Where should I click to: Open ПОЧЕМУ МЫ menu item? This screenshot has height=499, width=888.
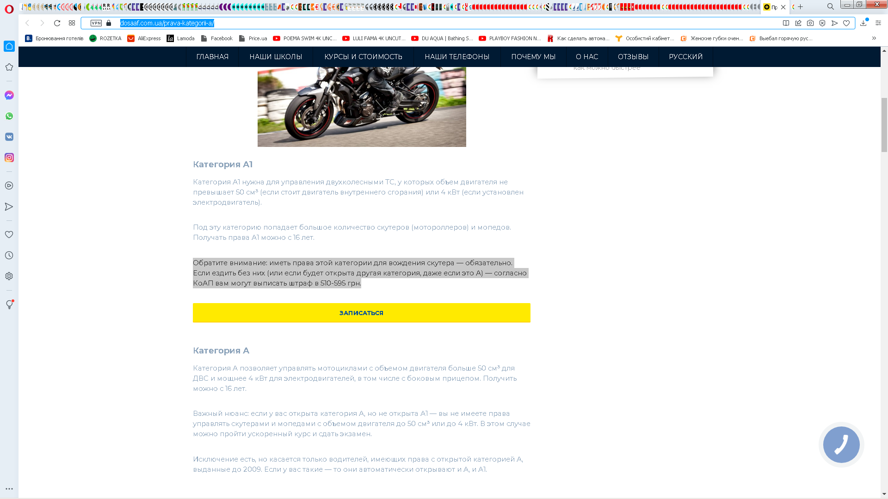[x=533, y=57]
